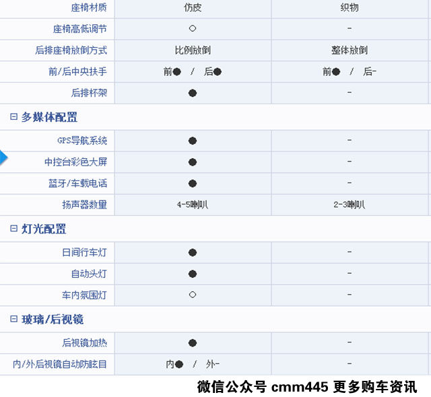Click the 内/外后视镜自动防眩目 label
This screenshot has width=431, height=397.
(60, 364)
